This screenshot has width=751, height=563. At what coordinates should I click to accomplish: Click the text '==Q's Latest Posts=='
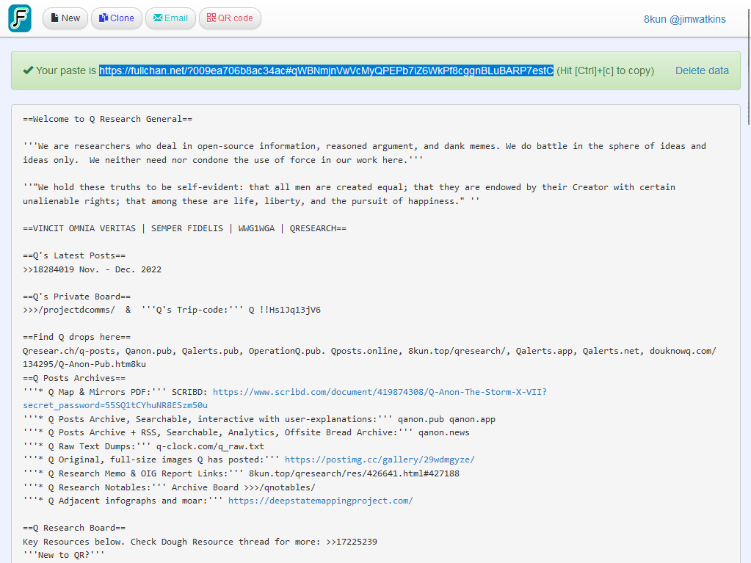(x=74, y=255)
